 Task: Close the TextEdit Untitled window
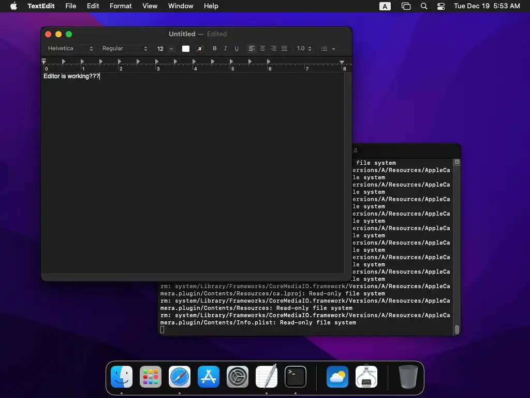click(48, 34)
